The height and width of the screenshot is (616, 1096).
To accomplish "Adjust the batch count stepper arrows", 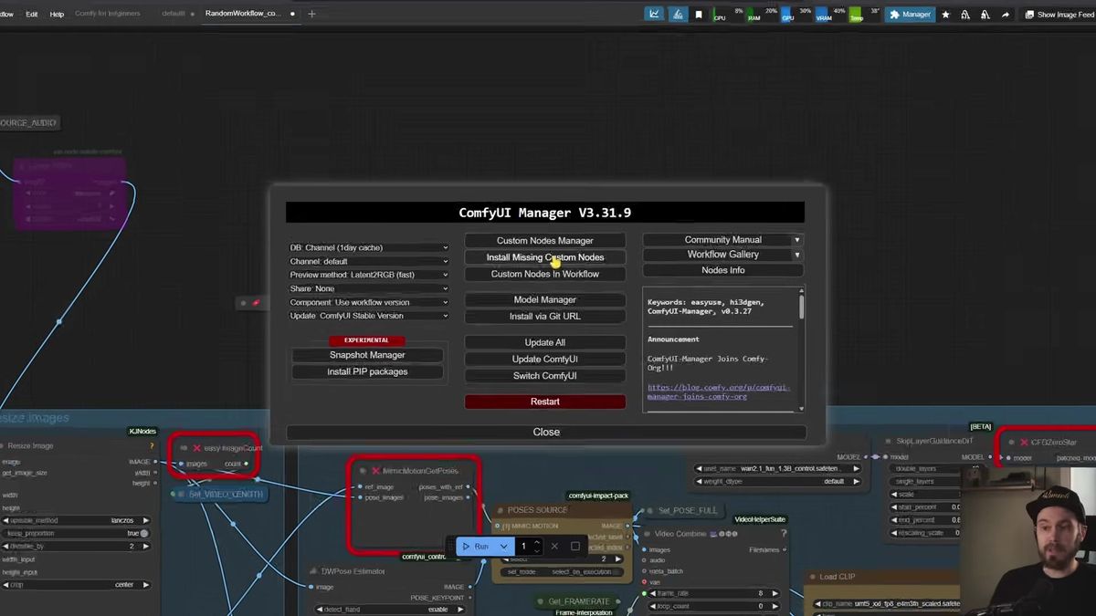I will [537, 546].
